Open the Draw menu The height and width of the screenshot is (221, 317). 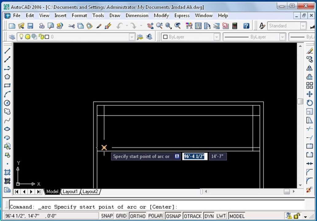pyautogui.click(x=115, y=16)
